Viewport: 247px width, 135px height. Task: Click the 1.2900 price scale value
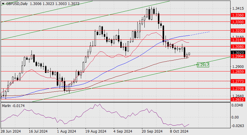coord(238,67)
